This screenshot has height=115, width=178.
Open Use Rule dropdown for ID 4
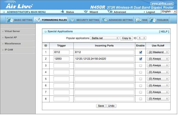point(158,72)
